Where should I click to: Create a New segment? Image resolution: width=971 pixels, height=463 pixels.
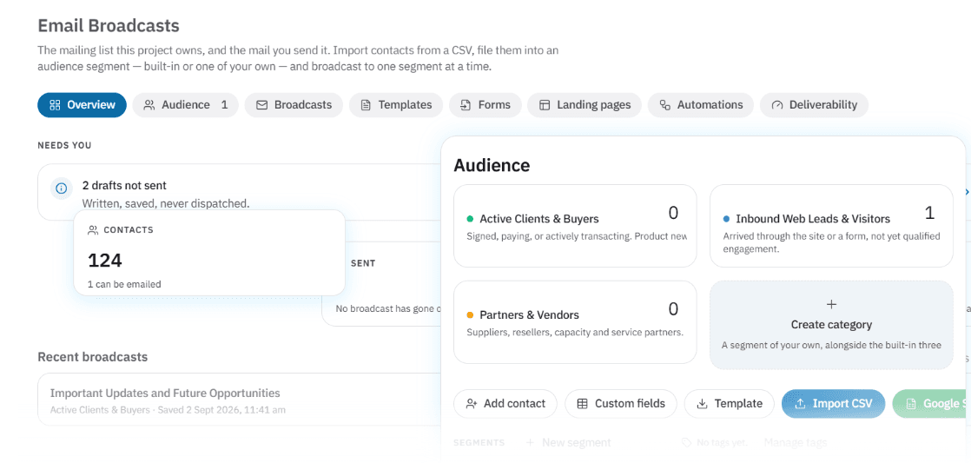569,442
